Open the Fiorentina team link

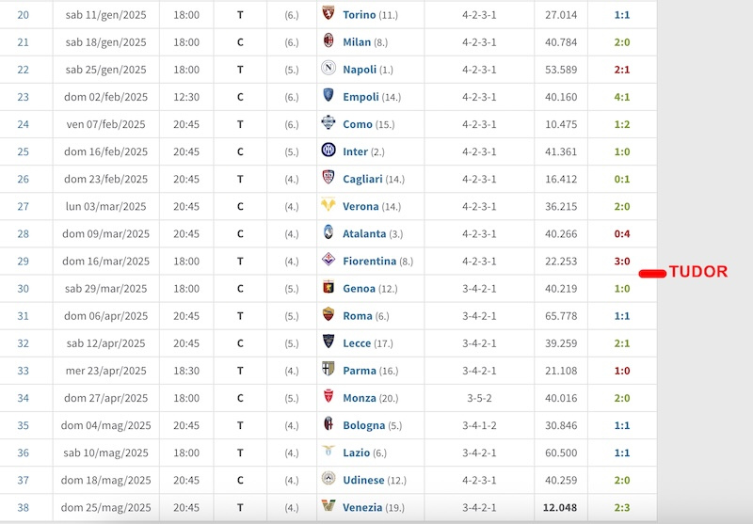[369, 261]
